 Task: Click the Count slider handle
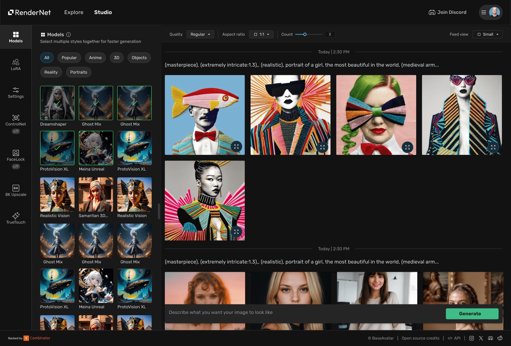[305, 34]
